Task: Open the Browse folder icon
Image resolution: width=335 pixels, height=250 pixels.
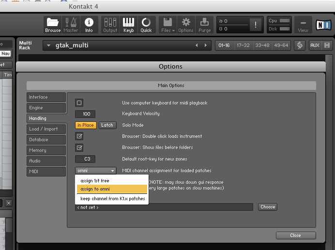Action: click(x=53, y=24)
